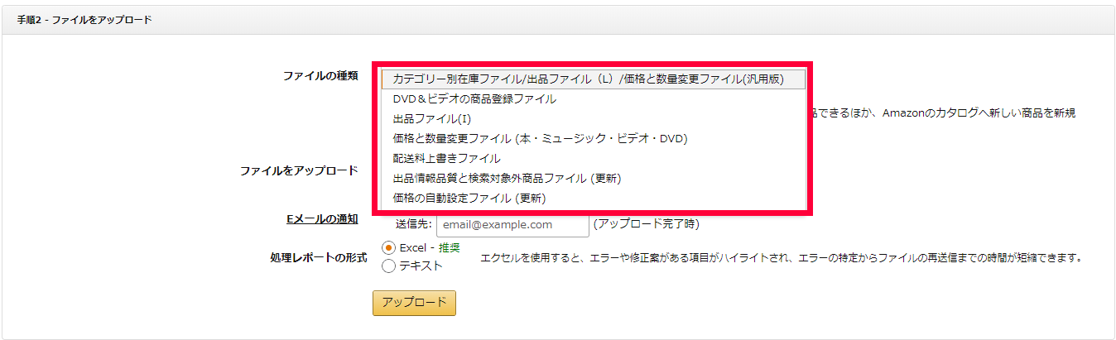Click the ファイルの種類 field label

(320, 76)
